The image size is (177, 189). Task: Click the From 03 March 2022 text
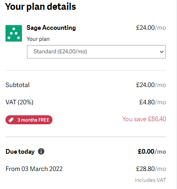[x=34, y=169]
